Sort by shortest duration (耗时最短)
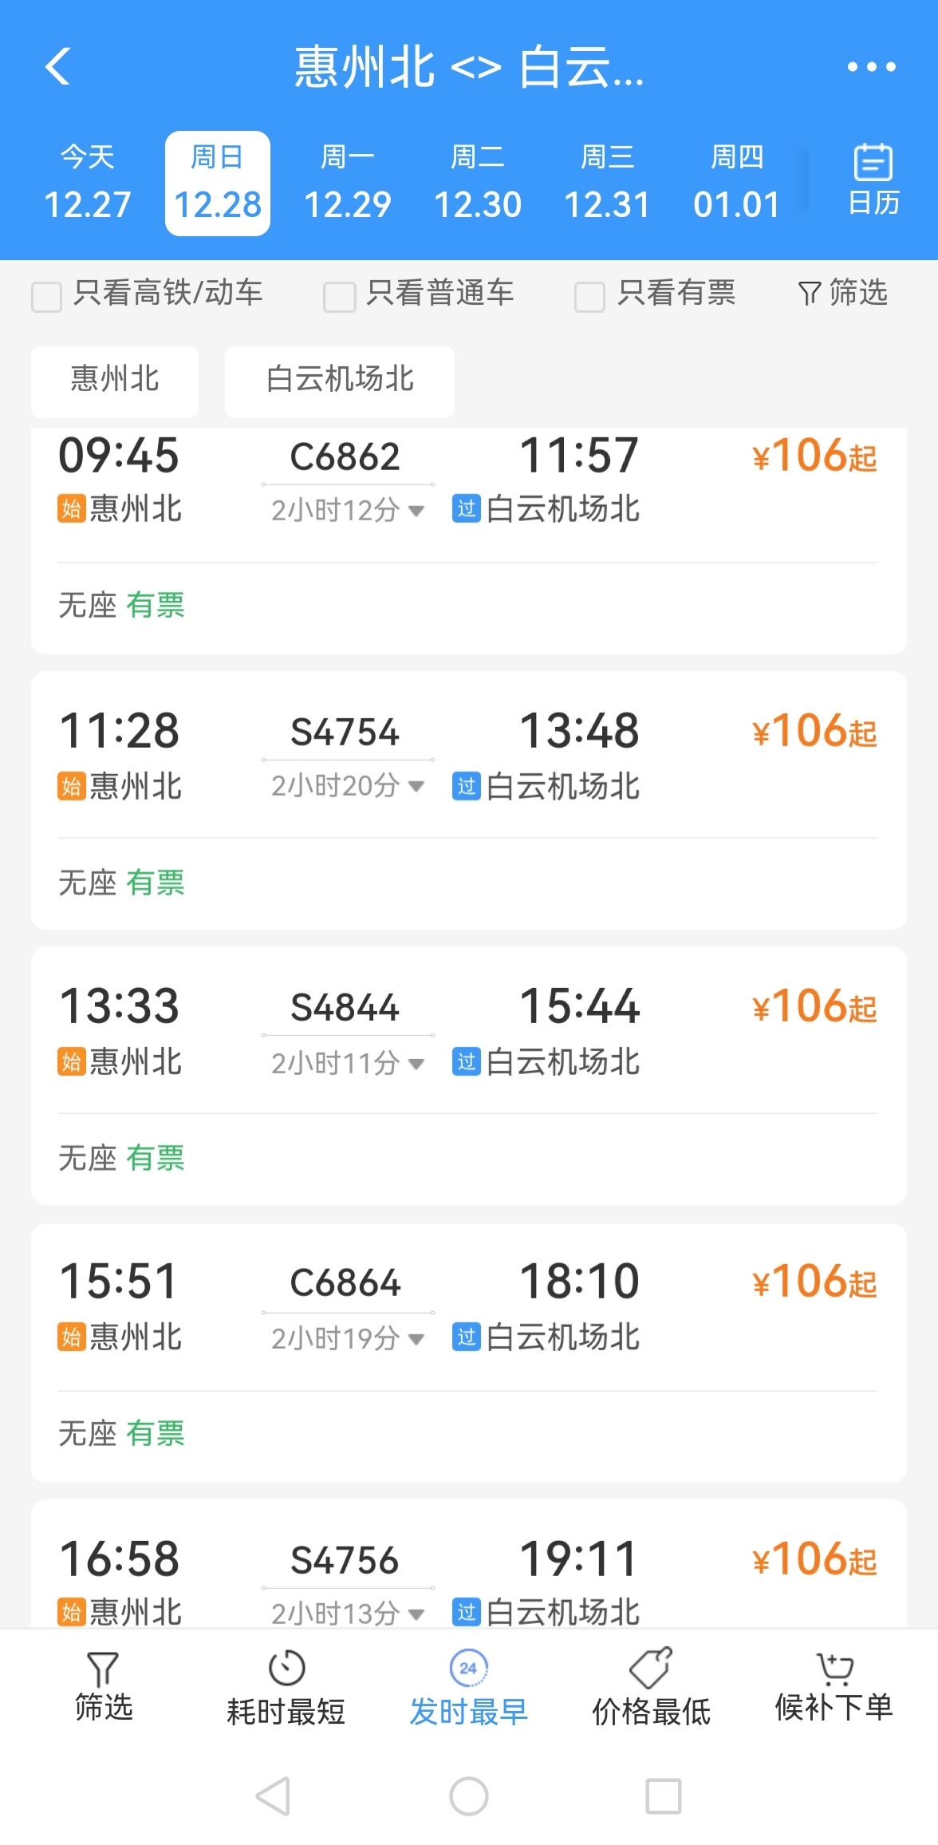The image size is (938, 1845). click(x=286, y=1687)
